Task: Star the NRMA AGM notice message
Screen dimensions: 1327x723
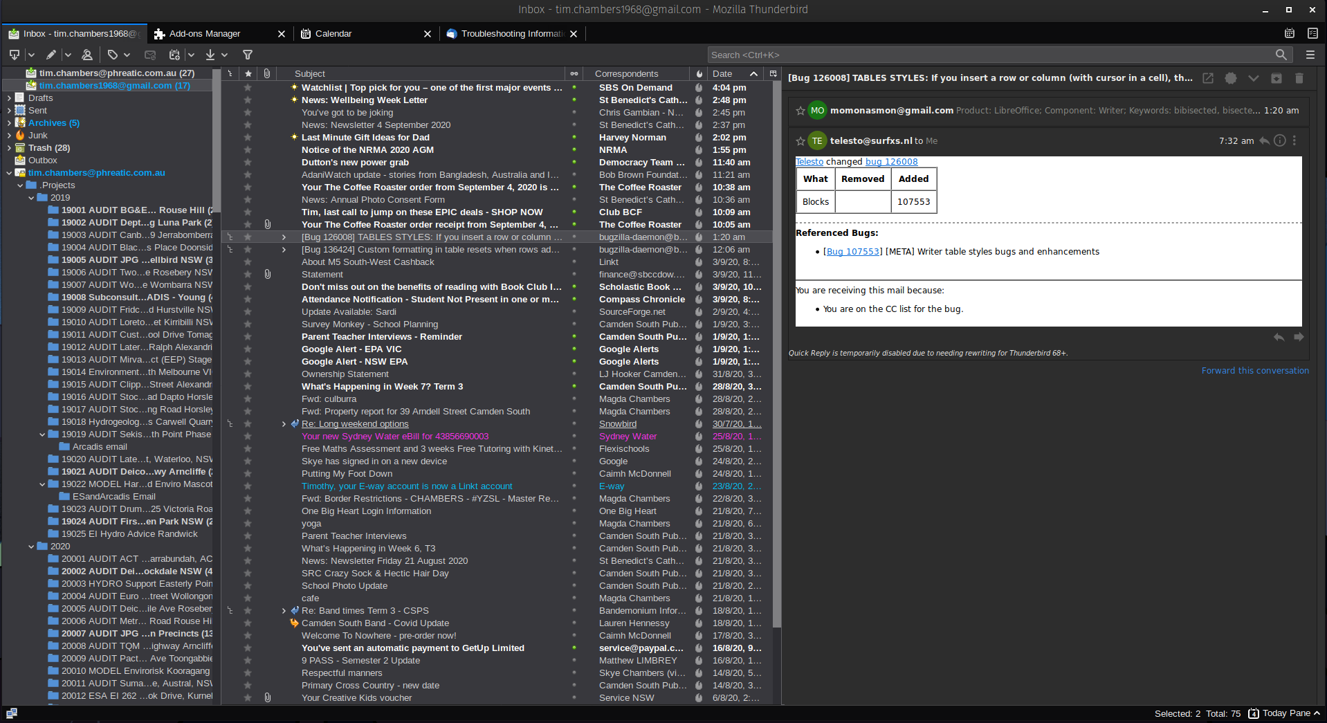Action: point(247,149)
